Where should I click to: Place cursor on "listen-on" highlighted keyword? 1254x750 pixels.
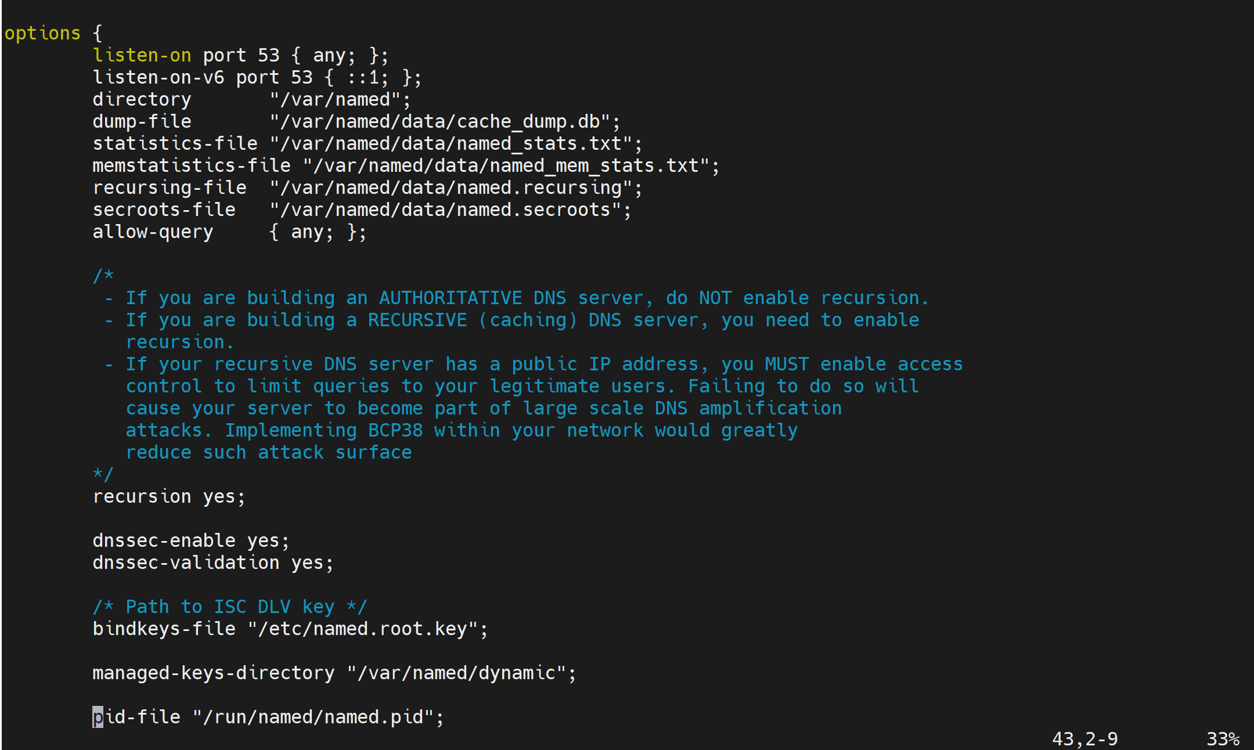(142, 55)
